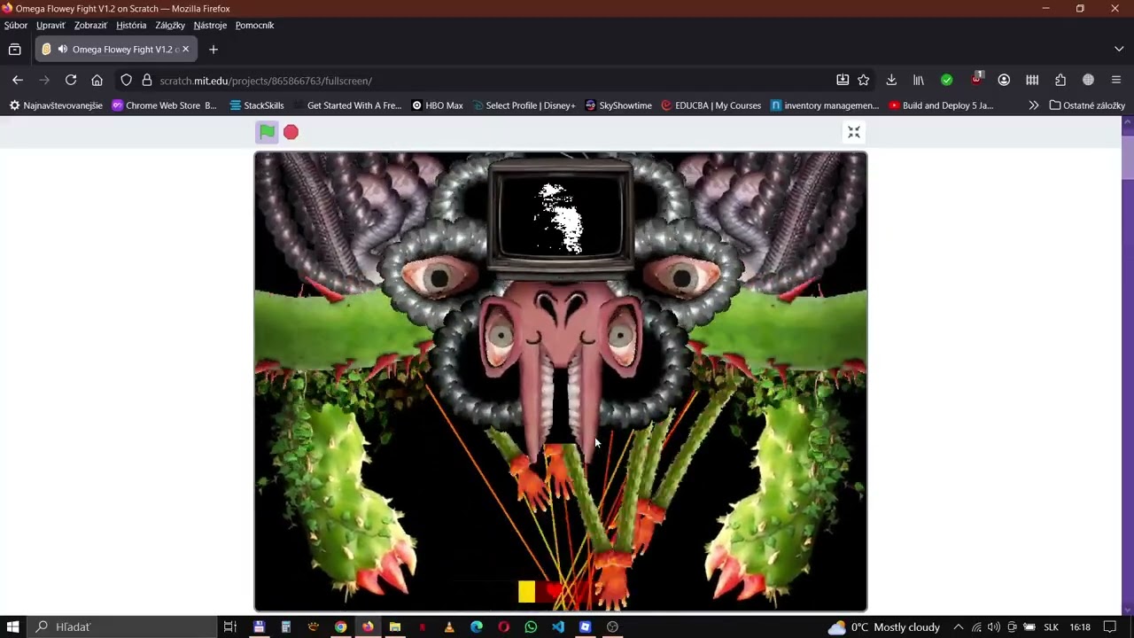Open Firefox View icon in tab bar
1134x638 pixels.
[x=15, y=49]
